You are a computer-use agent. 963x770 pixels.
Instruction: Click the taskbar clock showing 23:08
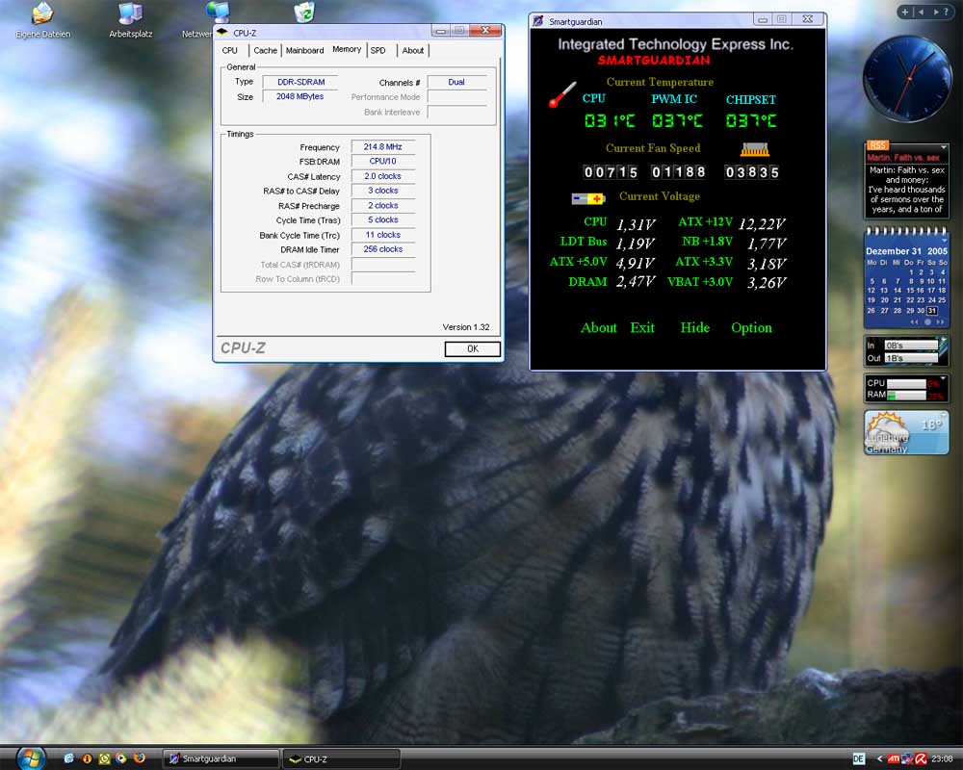point(942,759)
